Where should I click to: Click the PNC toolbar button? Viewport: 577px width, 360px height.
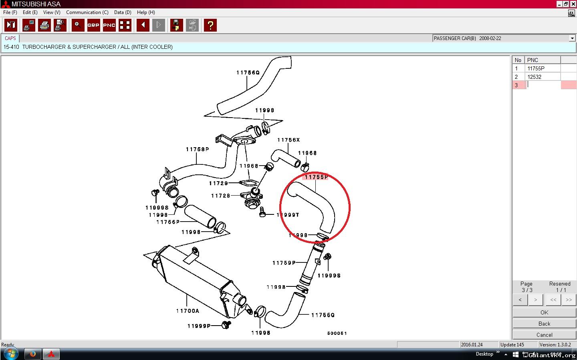(109, 25)
